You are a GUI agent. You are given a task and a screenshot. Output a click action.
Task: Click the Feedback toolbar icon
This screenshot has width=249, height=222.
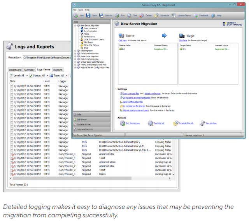[195, 16]
